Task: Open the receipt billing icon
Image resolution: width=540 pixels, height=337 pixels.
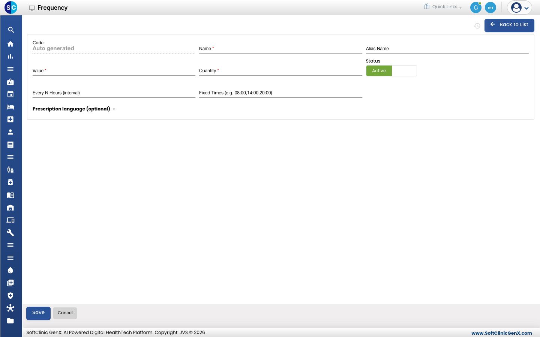Action: coord(10,145)
